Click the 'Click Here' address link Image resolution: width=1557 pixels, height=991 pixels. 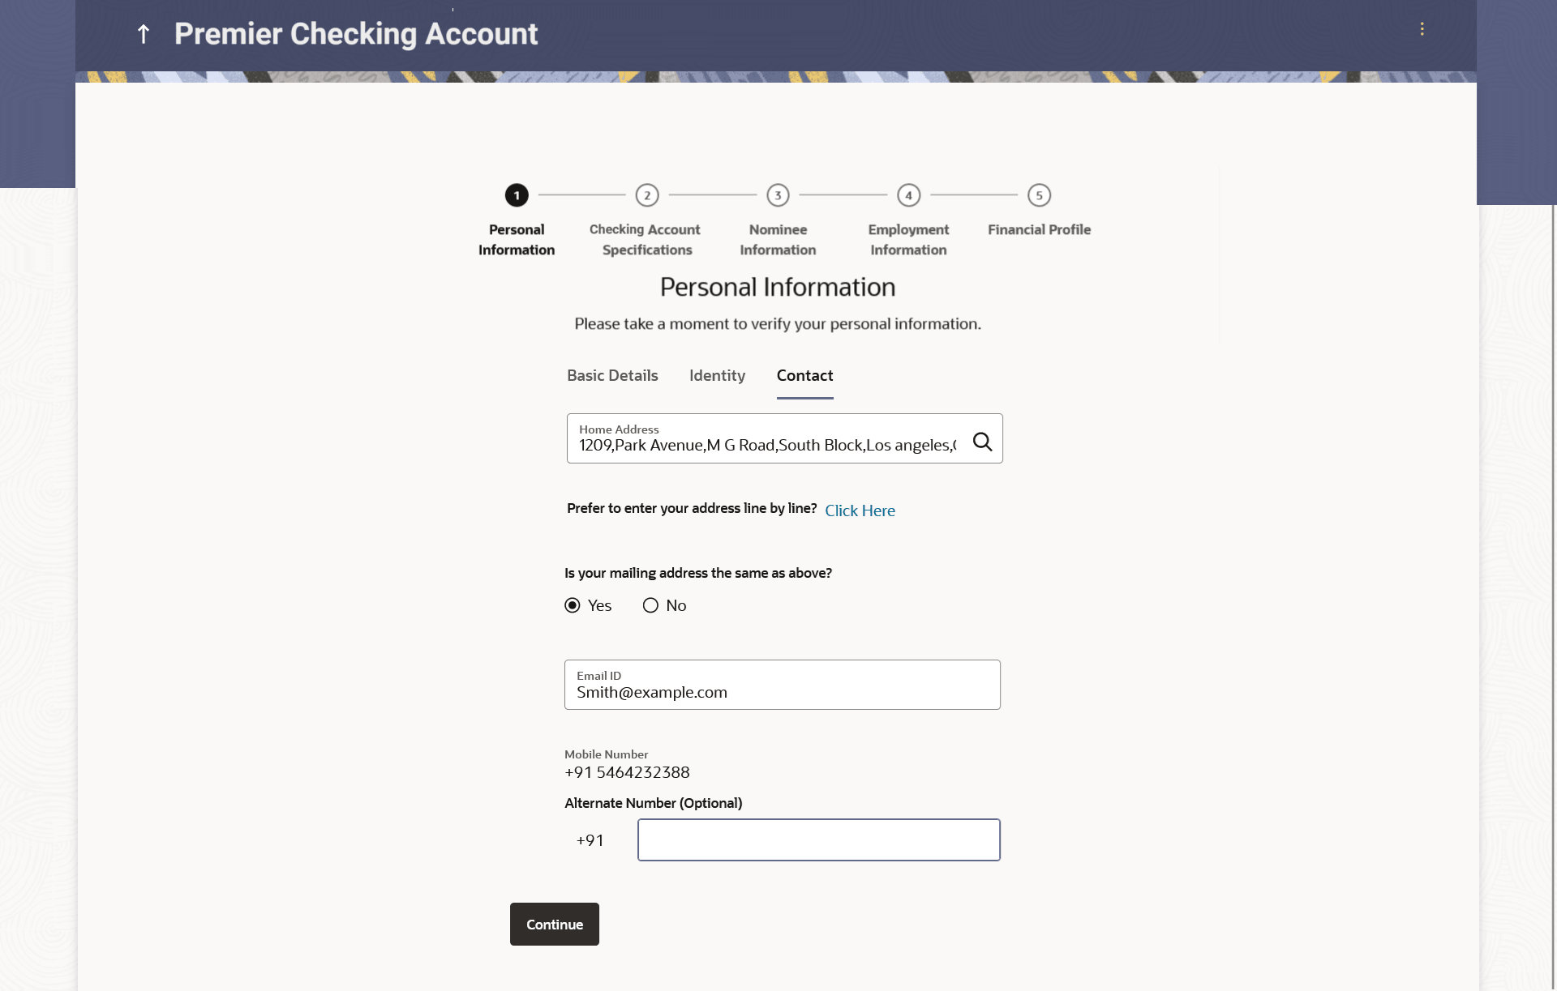coord(860,510)
